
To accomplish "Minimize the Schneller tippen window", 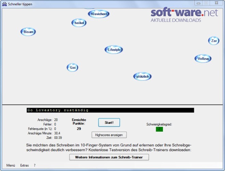I will pos(198,3).
